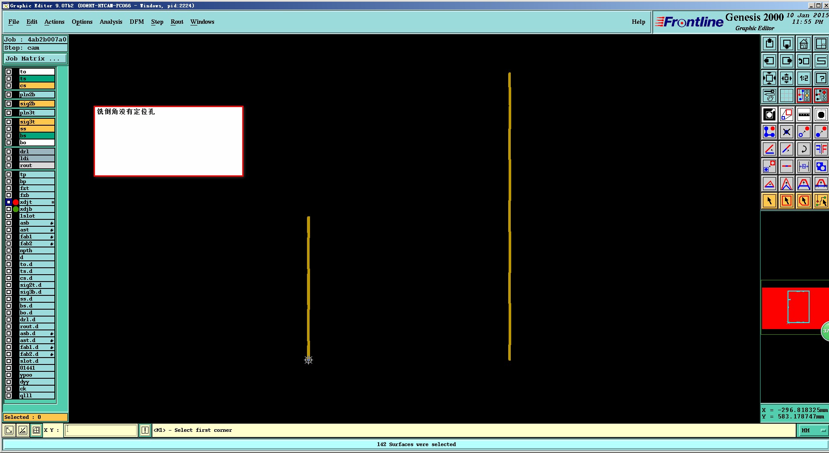Select the sig3t layer name
The height and width of the screenshot is (453, 829).
point(37,122)
